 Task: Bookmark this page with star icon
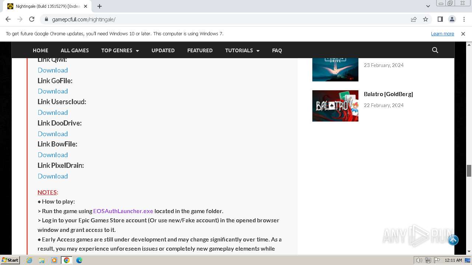[426, 20]
